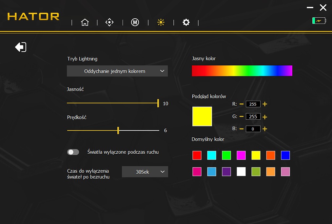Select the DPI/sensitivity settings icon
Image resolution: width=332 pixels, height=224 pixels.
(109, 22)
